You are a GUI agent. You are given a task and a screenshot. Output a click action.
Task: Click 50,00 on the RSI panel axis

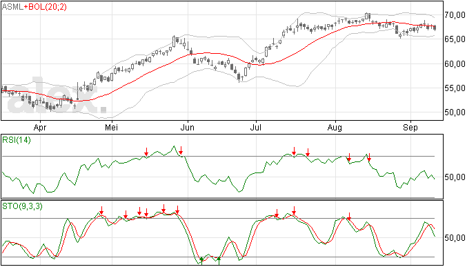click(455, 177)
